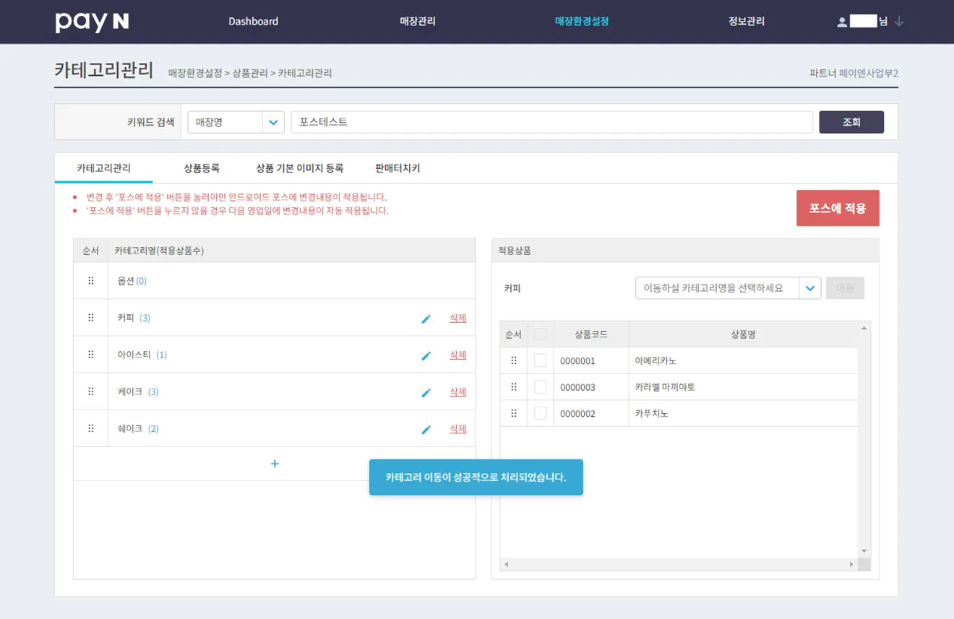The width and height of the screenshot is (954, 619).
Task: Click the down arrow beside user name
Action: click(x=899, y=22)
